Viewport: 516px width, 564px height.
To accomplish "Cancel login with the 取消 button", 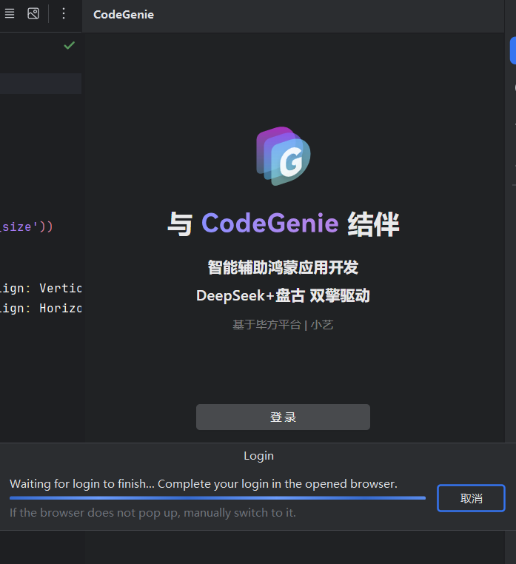I will point(471,498).
